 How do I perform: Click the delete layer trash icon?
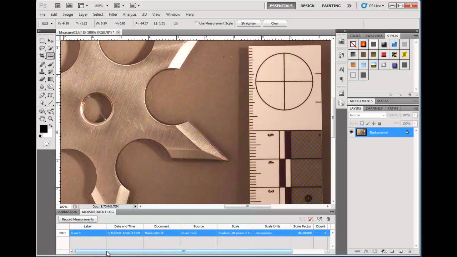point(410,251)
